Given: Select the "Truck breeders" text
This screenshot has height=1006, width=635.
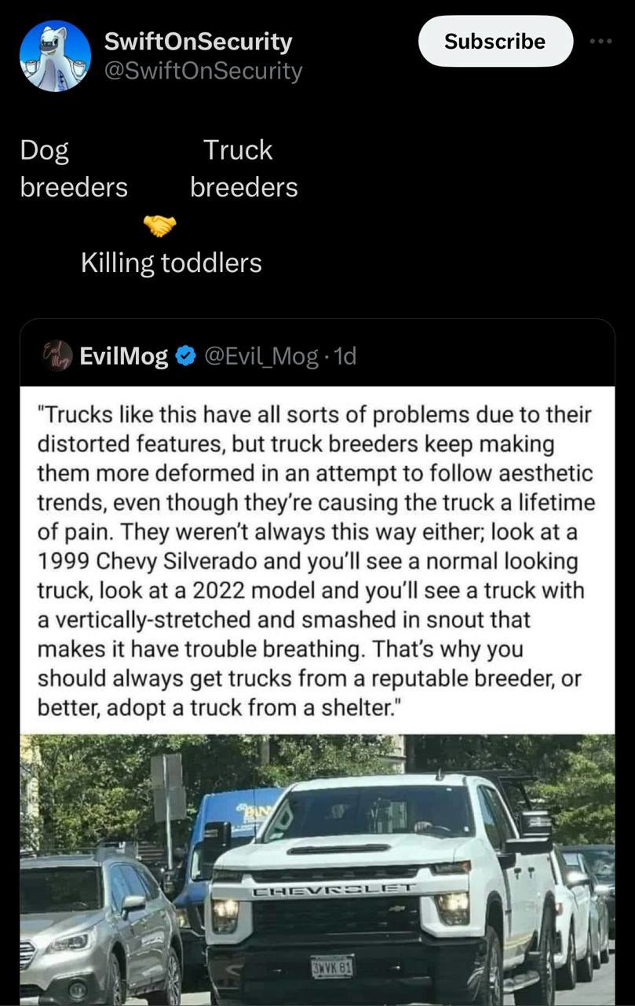Looking at the screenshot, I should pos(243,168).
